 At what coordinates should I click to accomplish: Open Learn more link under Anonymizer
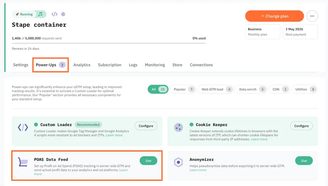click(198, 170)
